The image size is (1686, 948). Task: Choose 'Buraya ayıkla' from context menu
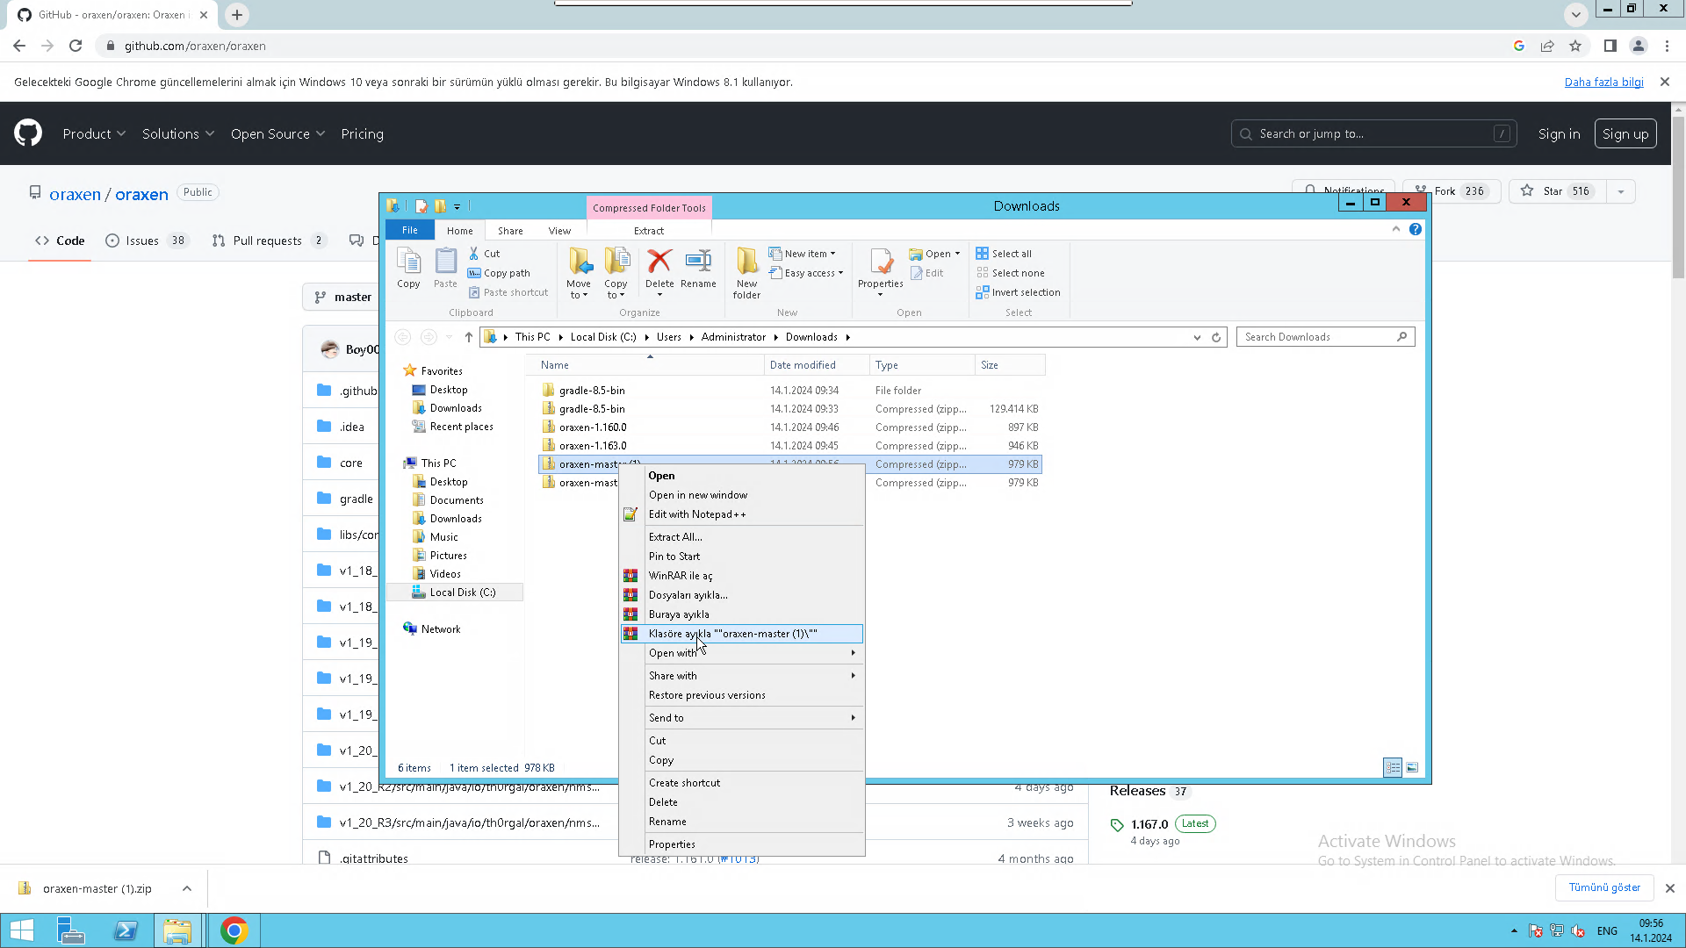pyautogui.click(x=742, y=614)
